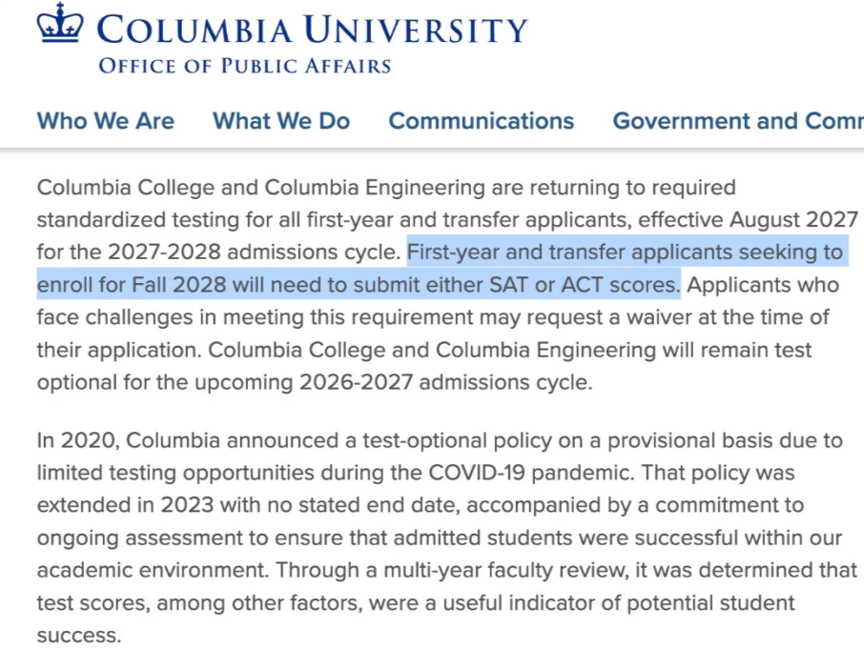864x649 pixels.
Task: Click the text '2026-2027 admissions cycle'
Action: (444, 382)
